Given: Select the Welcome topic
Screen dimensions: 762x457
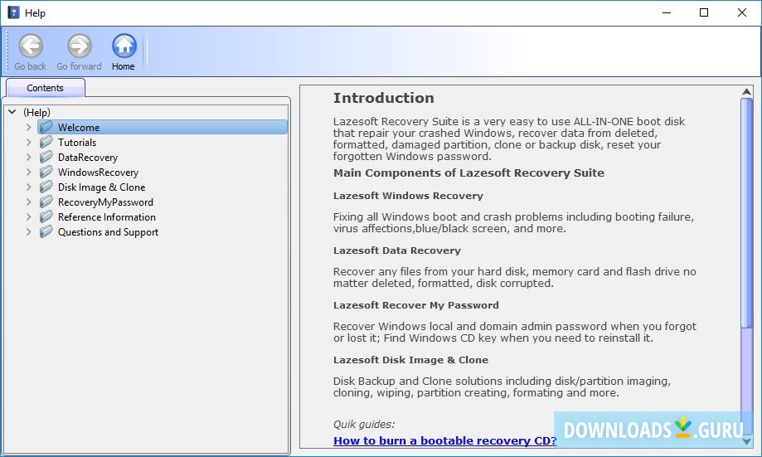Looking at the screenshot, I should click(79, 128).
